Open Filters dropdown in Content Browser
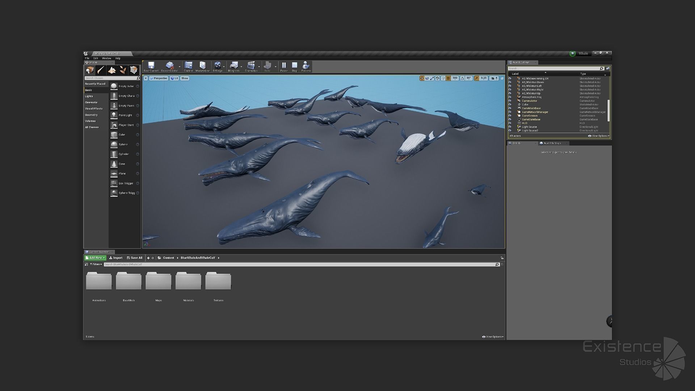The image size is (695, 391). (x=96, y=264)
